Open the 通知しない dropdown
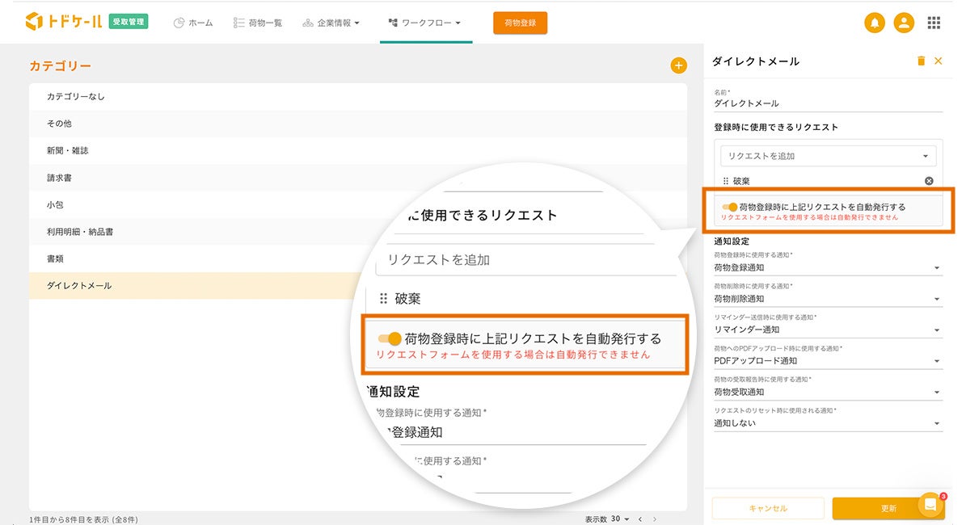This screenshot has width=966, height=525. pos(828,423)
